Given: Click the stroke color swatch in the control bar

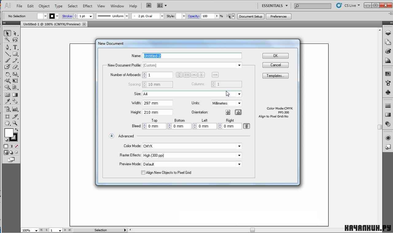Looking at the screenshot, I should pos(52,16).
